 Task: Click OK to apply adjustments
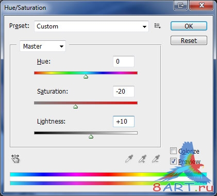[x=189, y=26]
